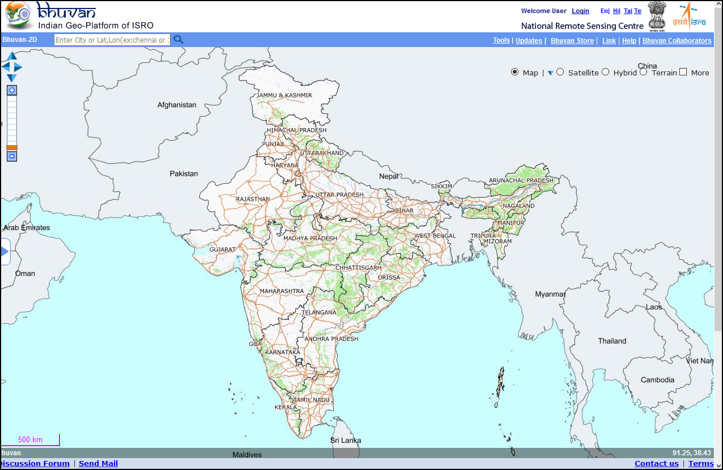Select the Satellite view radio

pos(560,72)
